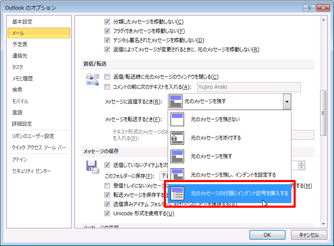Click the reply/forward mail icon in 返信/転送 section
Image resolution: width=334 pixels, height=246 pixels.
pos(92,79)
